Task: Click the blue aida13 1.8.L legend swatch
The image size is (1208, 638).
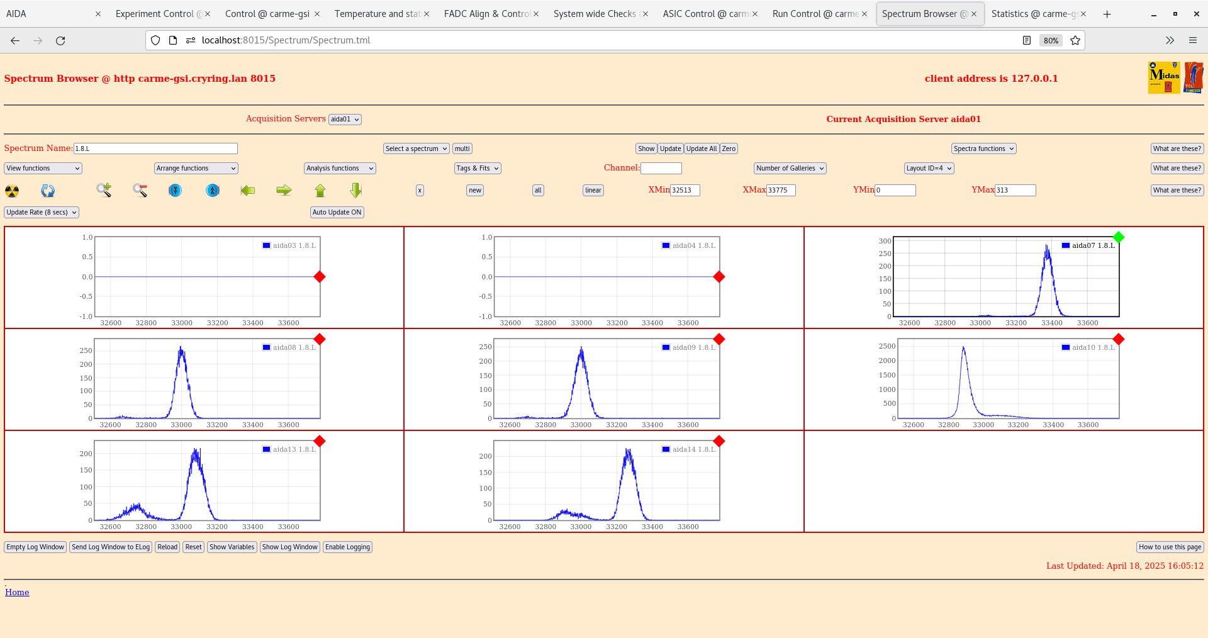Action: tap(267, 449)
